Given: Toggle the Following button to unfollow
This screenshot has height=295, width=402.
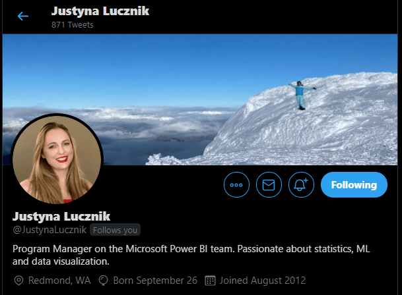Looking at the screenshot, I should coord(354,185).
